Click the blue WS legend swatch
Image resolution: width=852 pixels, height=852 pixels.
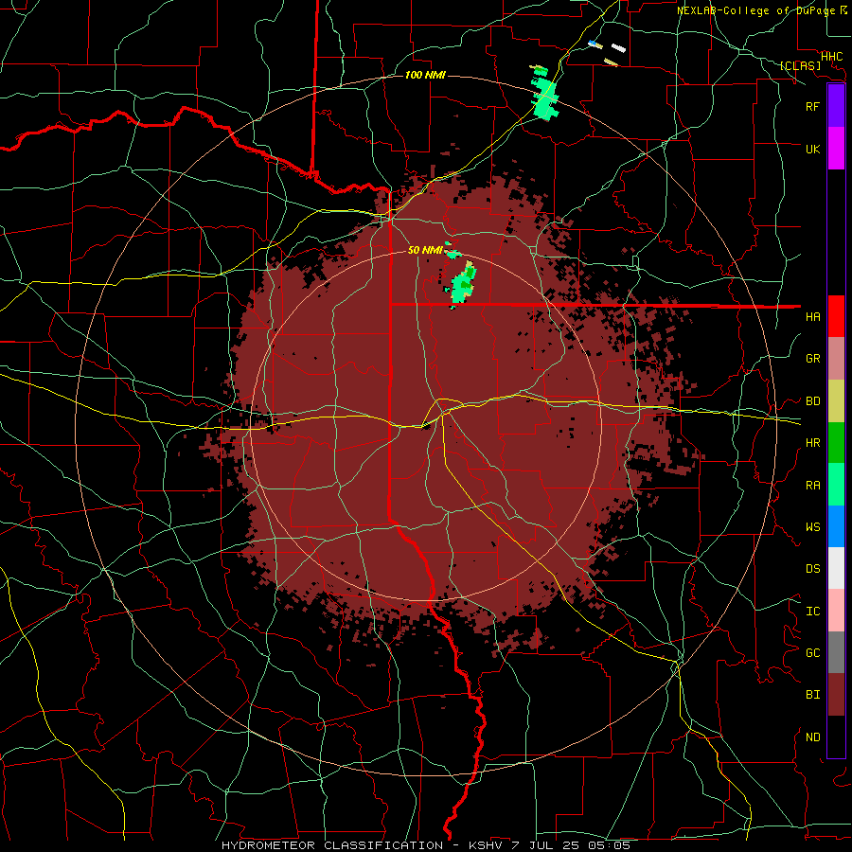point(836,526)
